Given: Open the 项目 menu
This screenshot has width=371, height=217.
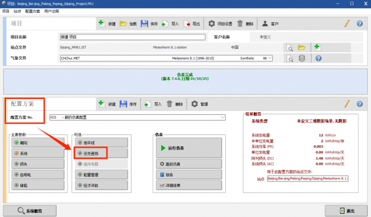Looking at the screenshot, I should pos(5,11).
